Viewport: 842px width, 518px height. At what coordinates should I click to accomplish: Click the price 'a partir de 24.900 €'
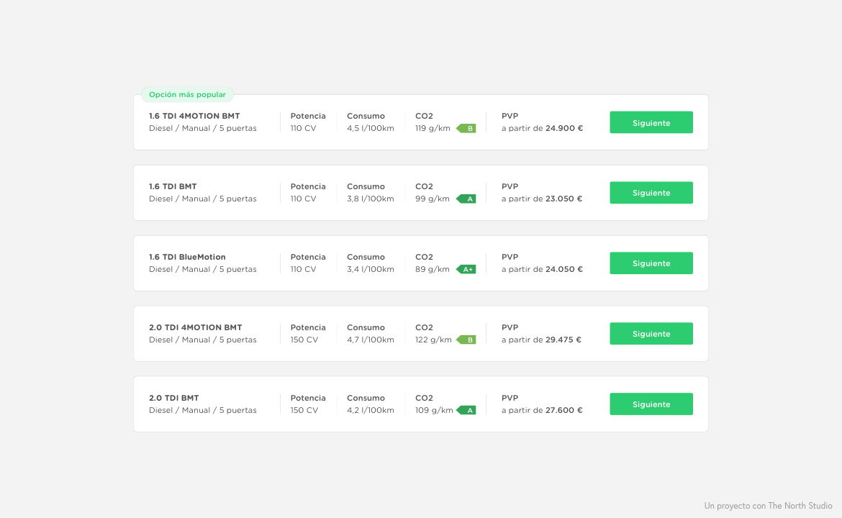click(x=543, y=128)
